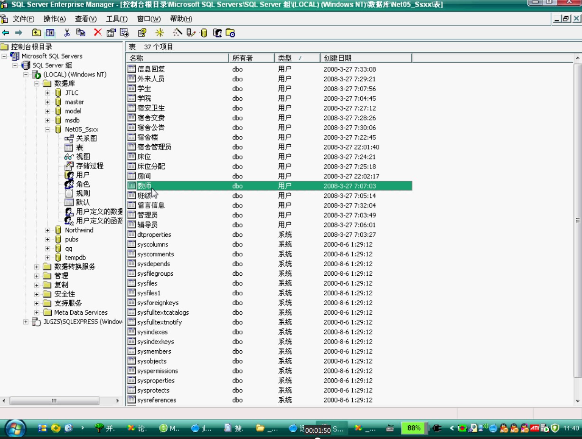Click the tree pane horizontal scrollbar
Image resolution: width=582 pixels, height=439 pixels.
(54, 401)
